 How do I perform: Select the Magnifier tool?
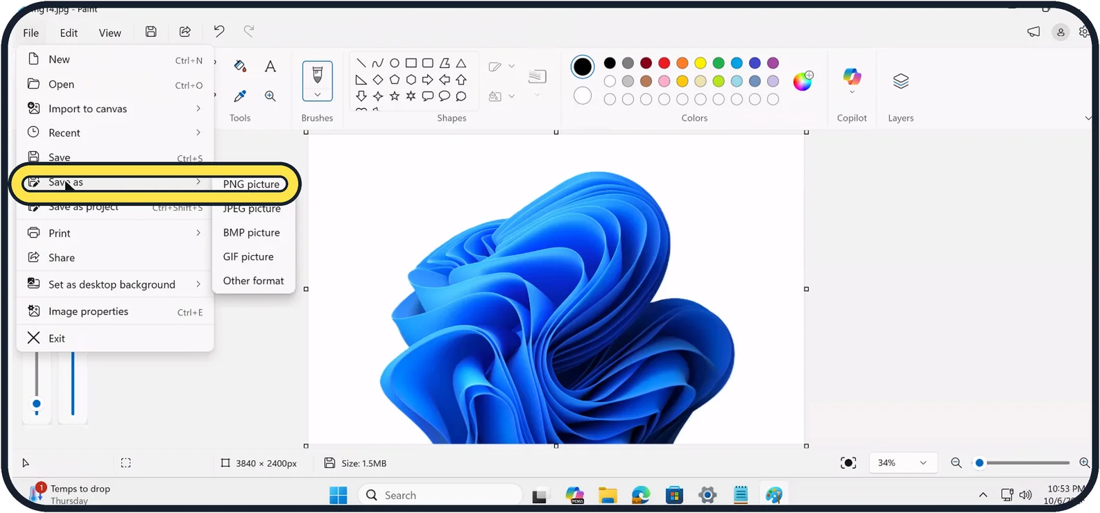click(270, 96)
